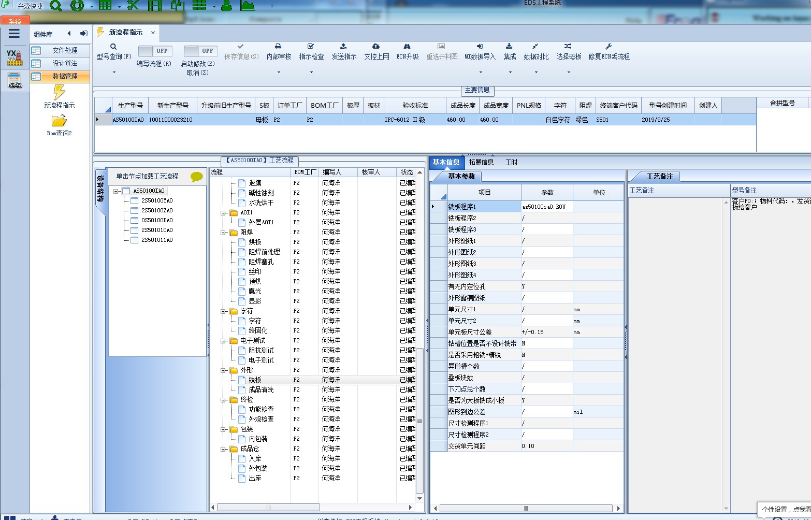
Task: Open the Bom查询2 folder item
Action: pos(59,126)
